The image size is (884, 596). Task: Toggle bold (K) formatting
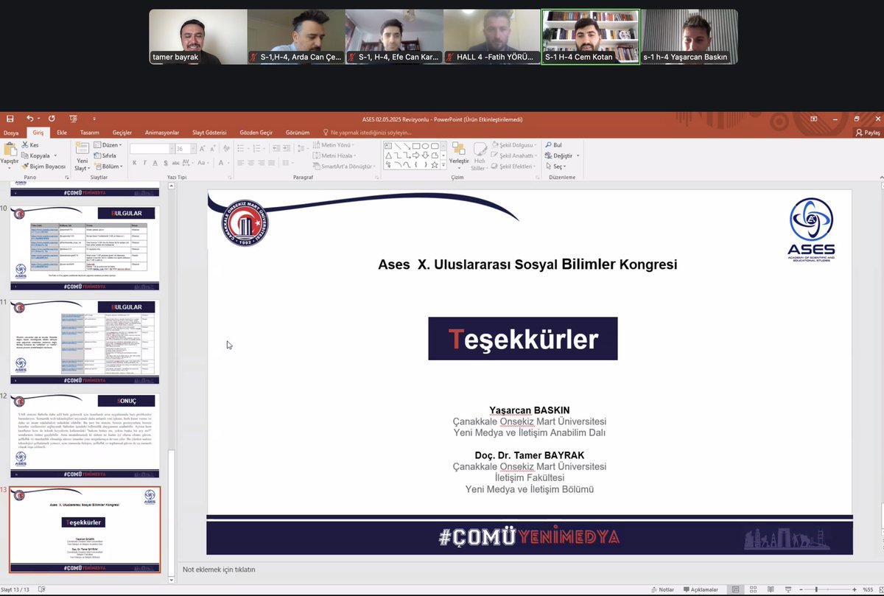[134, 163]
